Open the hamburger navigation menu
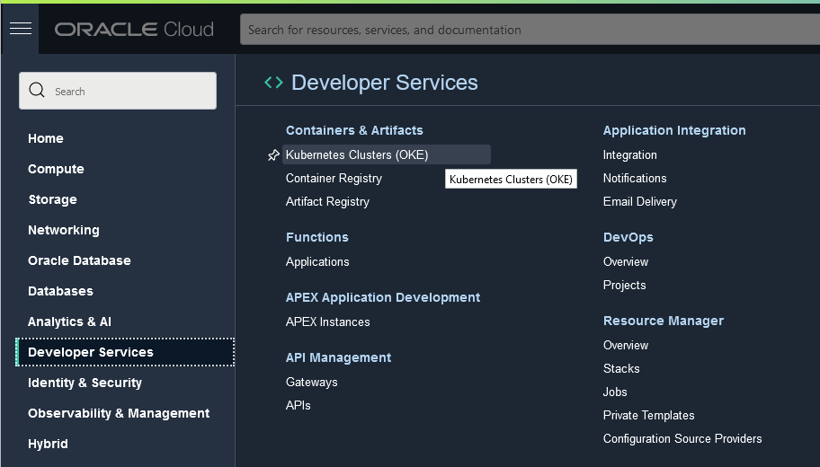Image resolution: width=820 pixels, height=467 pixels. (x=21, y=29)
